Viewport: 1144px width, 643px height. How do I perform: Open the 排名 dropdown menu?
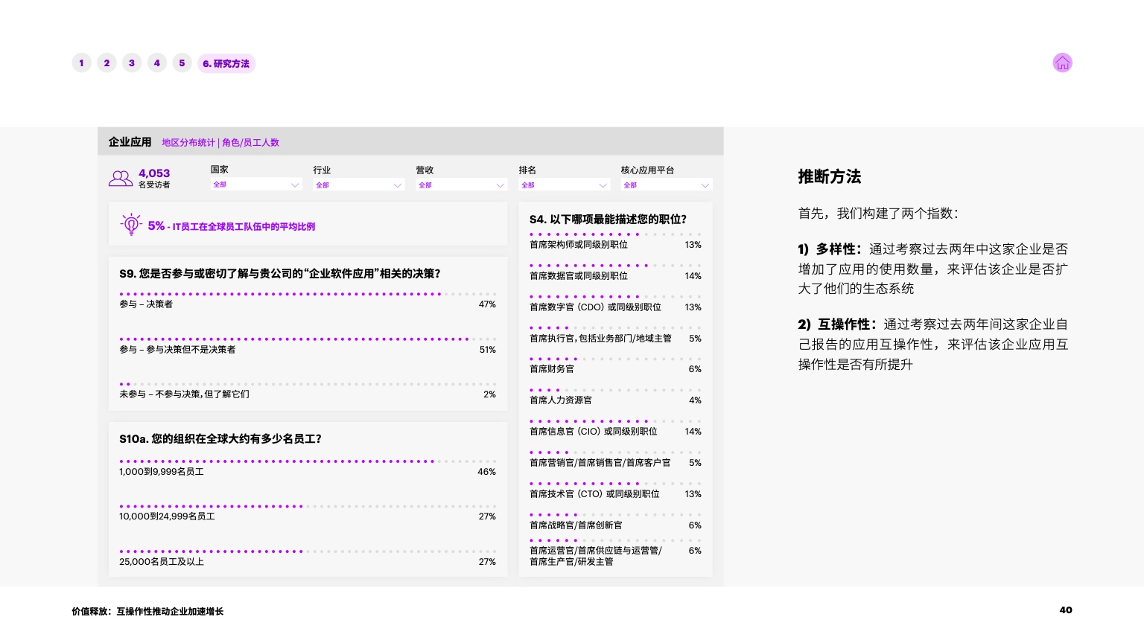[564, 185]
